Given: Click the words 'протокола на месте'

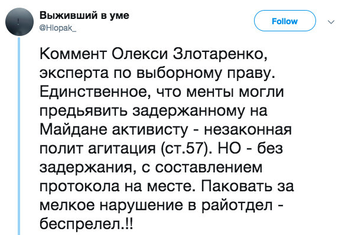Looking at the screenshot, I should tap(117, 187).
